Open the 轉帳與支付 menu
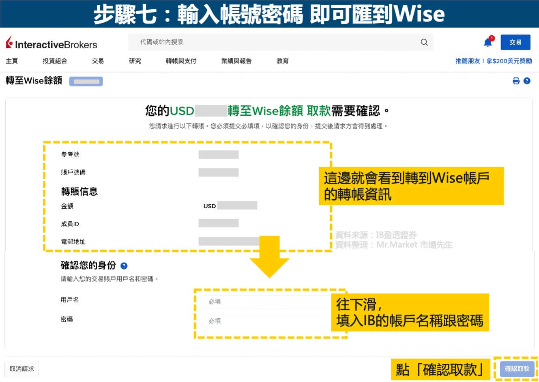Image resolution: width=539 pixels, height=382 pixels. (x=181, y=61)
